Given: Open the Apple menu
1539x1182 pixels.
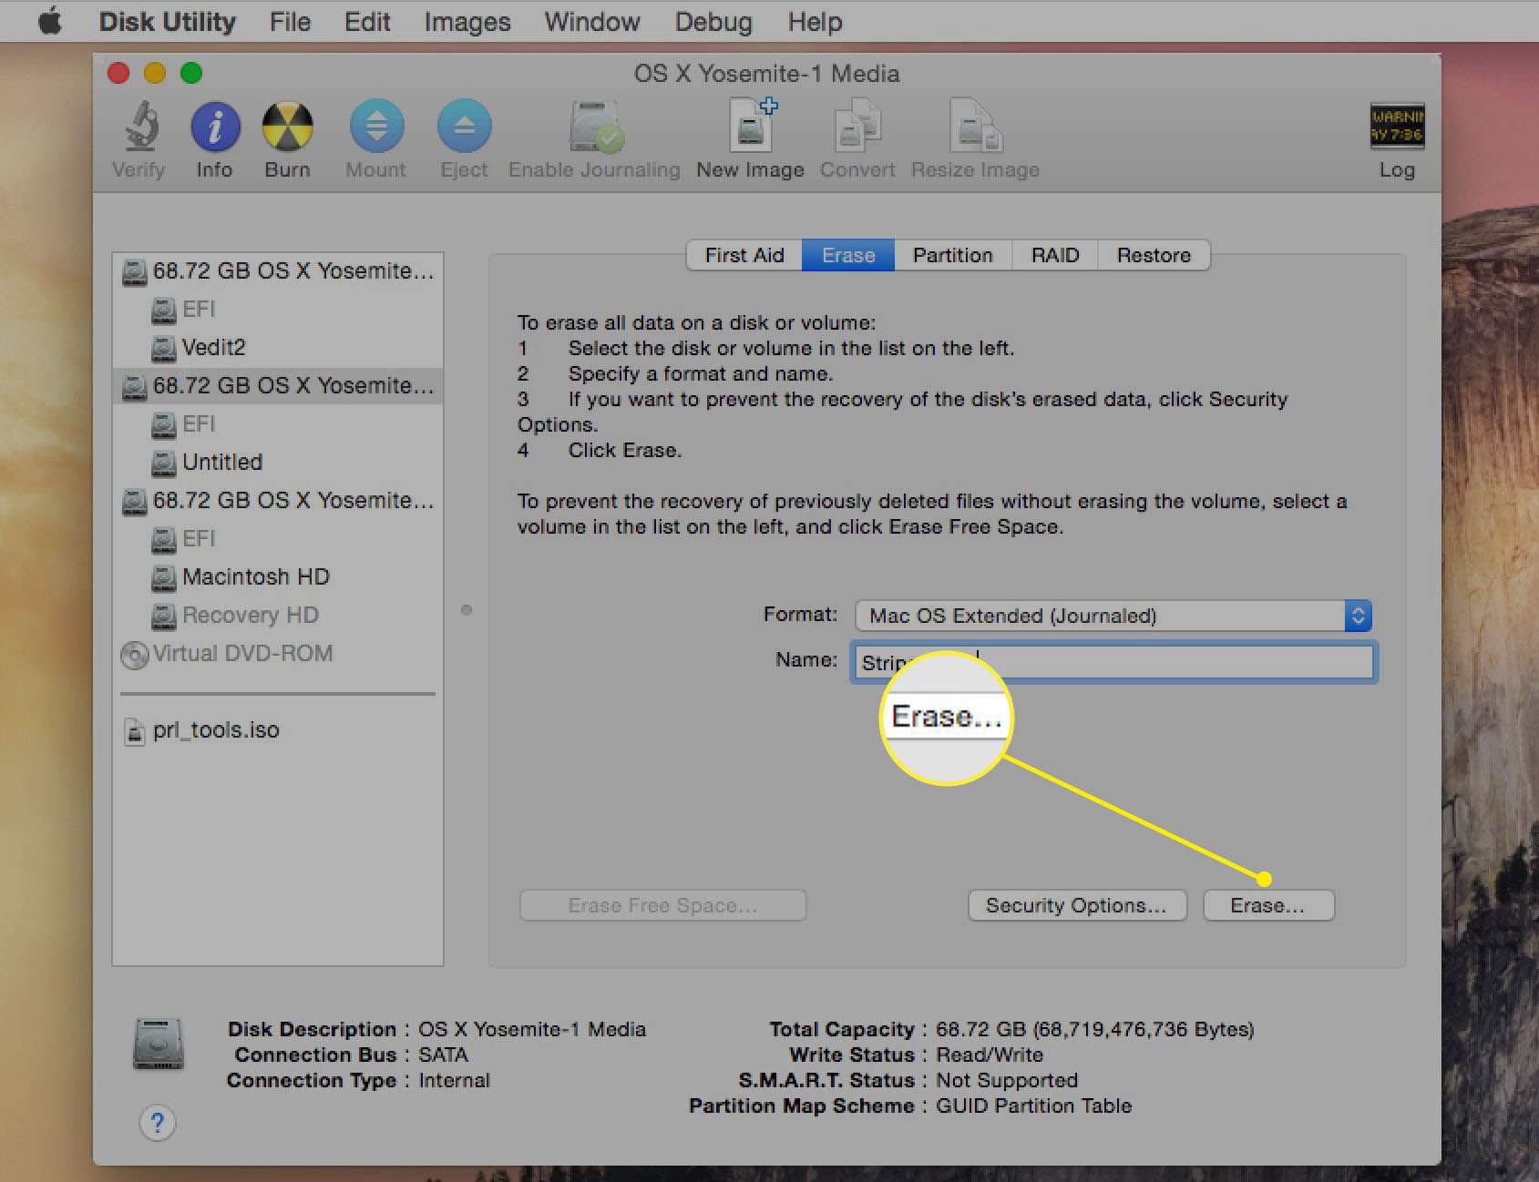Looking at the screenshot, I should coord(50,21).
